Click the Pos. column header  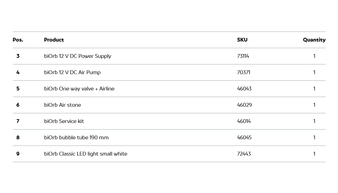coord(18,40)
